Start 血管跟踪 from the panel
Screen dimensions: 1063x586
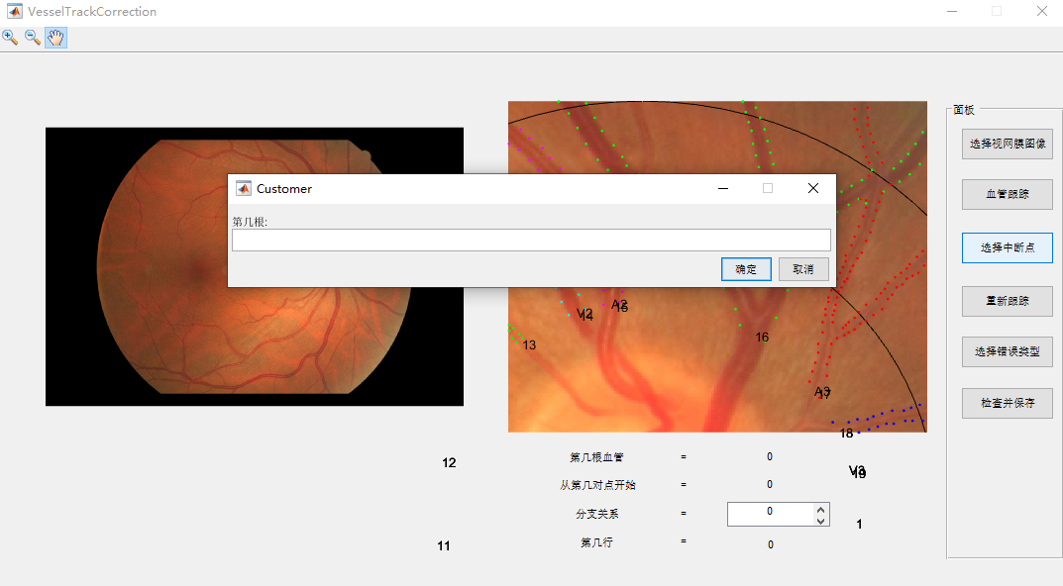1007,194
